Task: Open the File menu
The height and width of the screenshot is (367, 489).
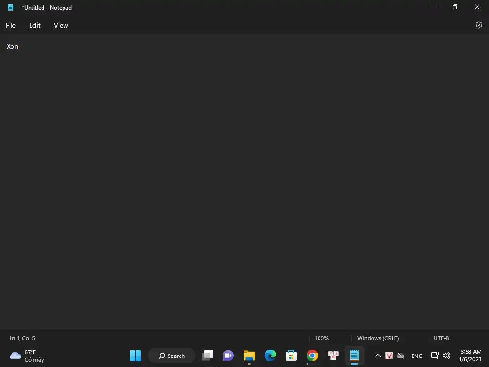Action: (11, 25)
